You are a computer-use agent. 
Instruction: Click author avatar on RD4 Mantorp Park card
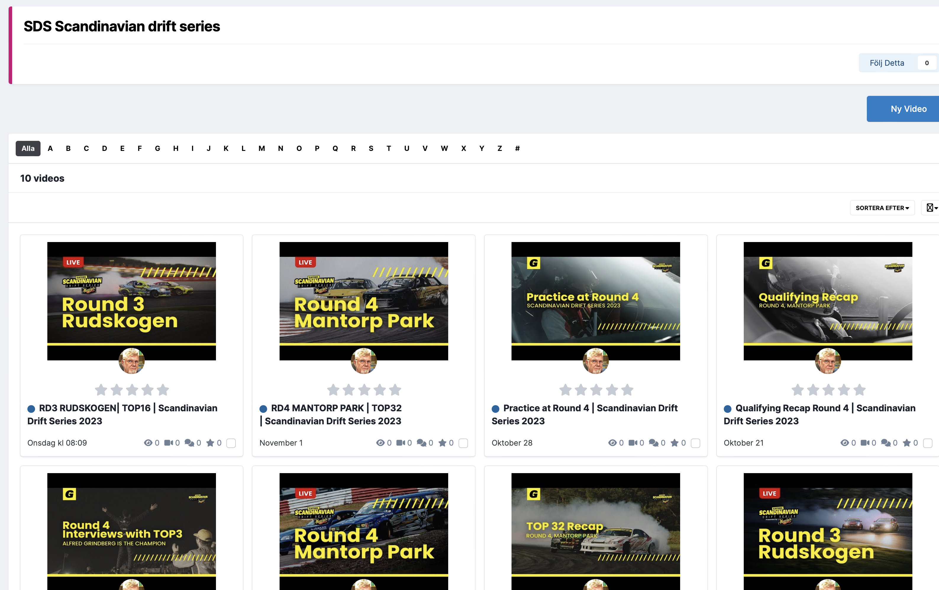364,361
